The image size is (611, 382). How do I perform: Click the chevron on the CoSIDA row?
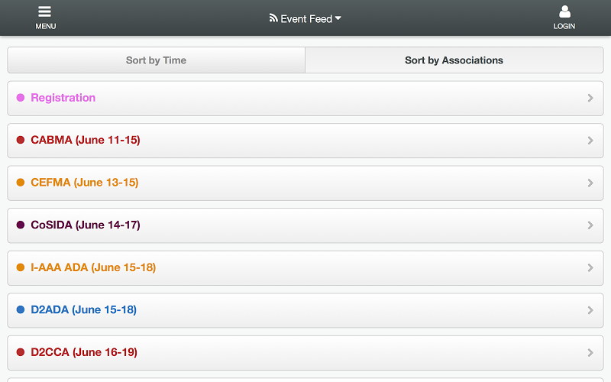[x=590, y=225]
